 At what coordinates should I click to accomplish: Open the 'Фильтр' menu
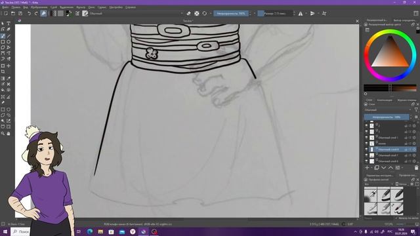point(81,7)
